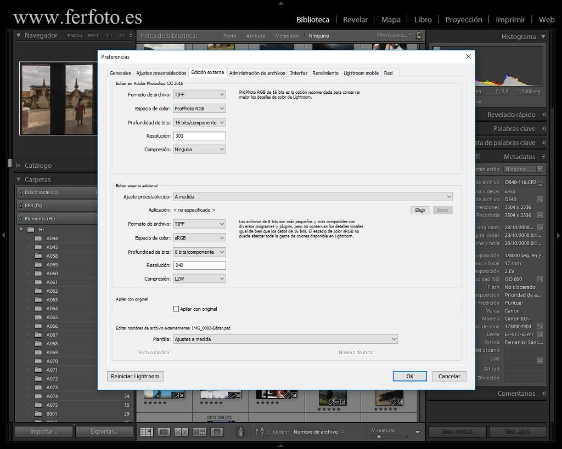The width and height of the screenshot is (562, 449).
Task: Open Compresión LZW dropdown
Action: coord(200,279)
